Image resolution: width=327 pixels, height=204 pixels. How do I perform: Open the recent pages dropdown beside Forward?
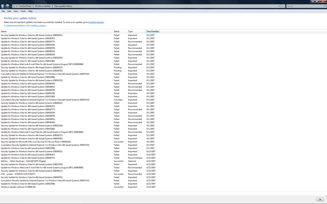point(11,6)
